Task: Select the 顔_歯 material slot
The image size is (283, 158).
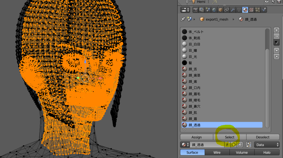Action: click(222, 81)
